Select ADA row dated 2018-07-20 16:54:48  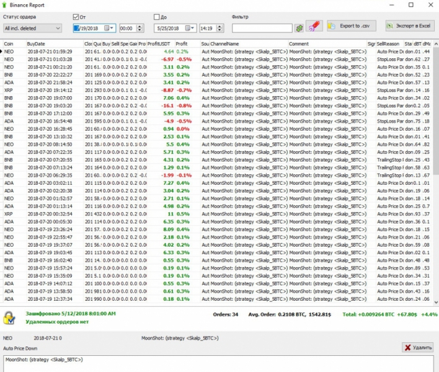[x=217, y=121]
